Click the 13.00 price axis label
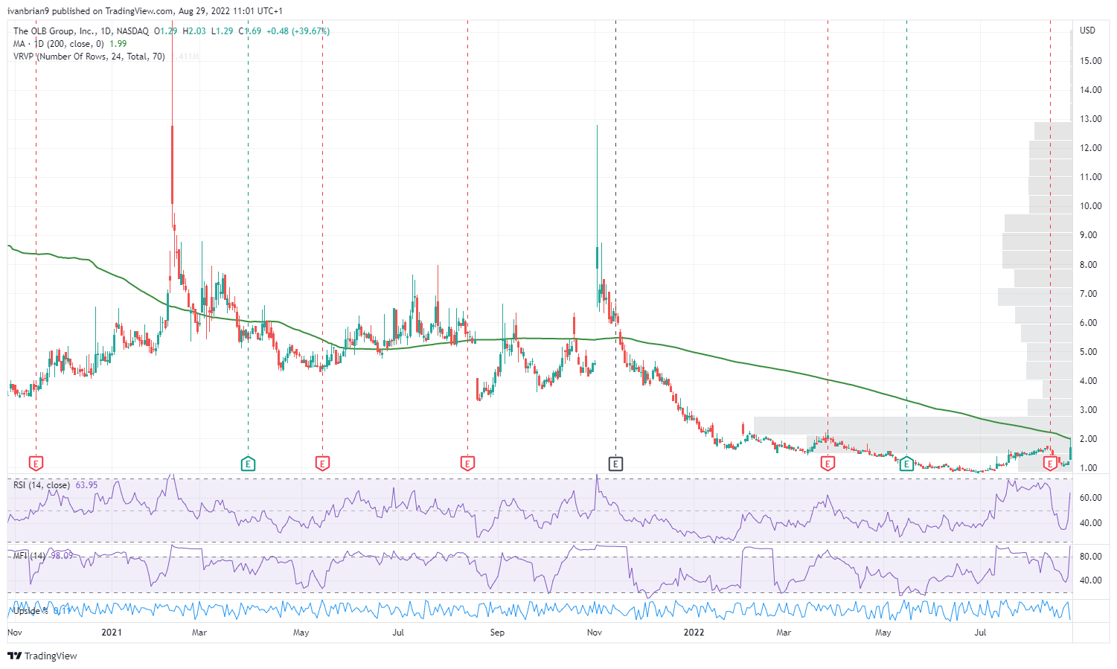 [1090, 119]
